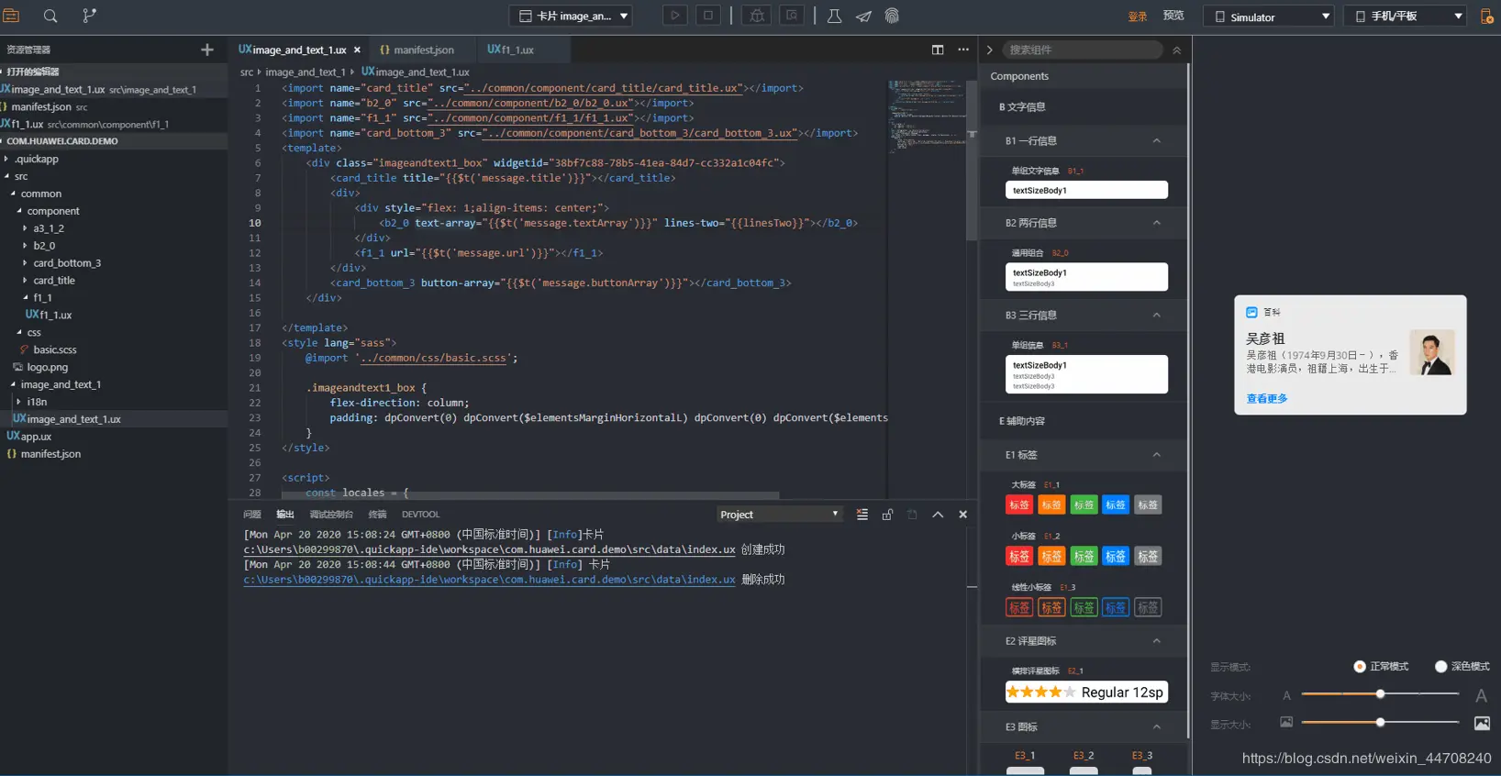Click large image icon beside 显示大小 slider
Image resolution: width=1501 pixels, height=776 pixels.
[1482, 723]
